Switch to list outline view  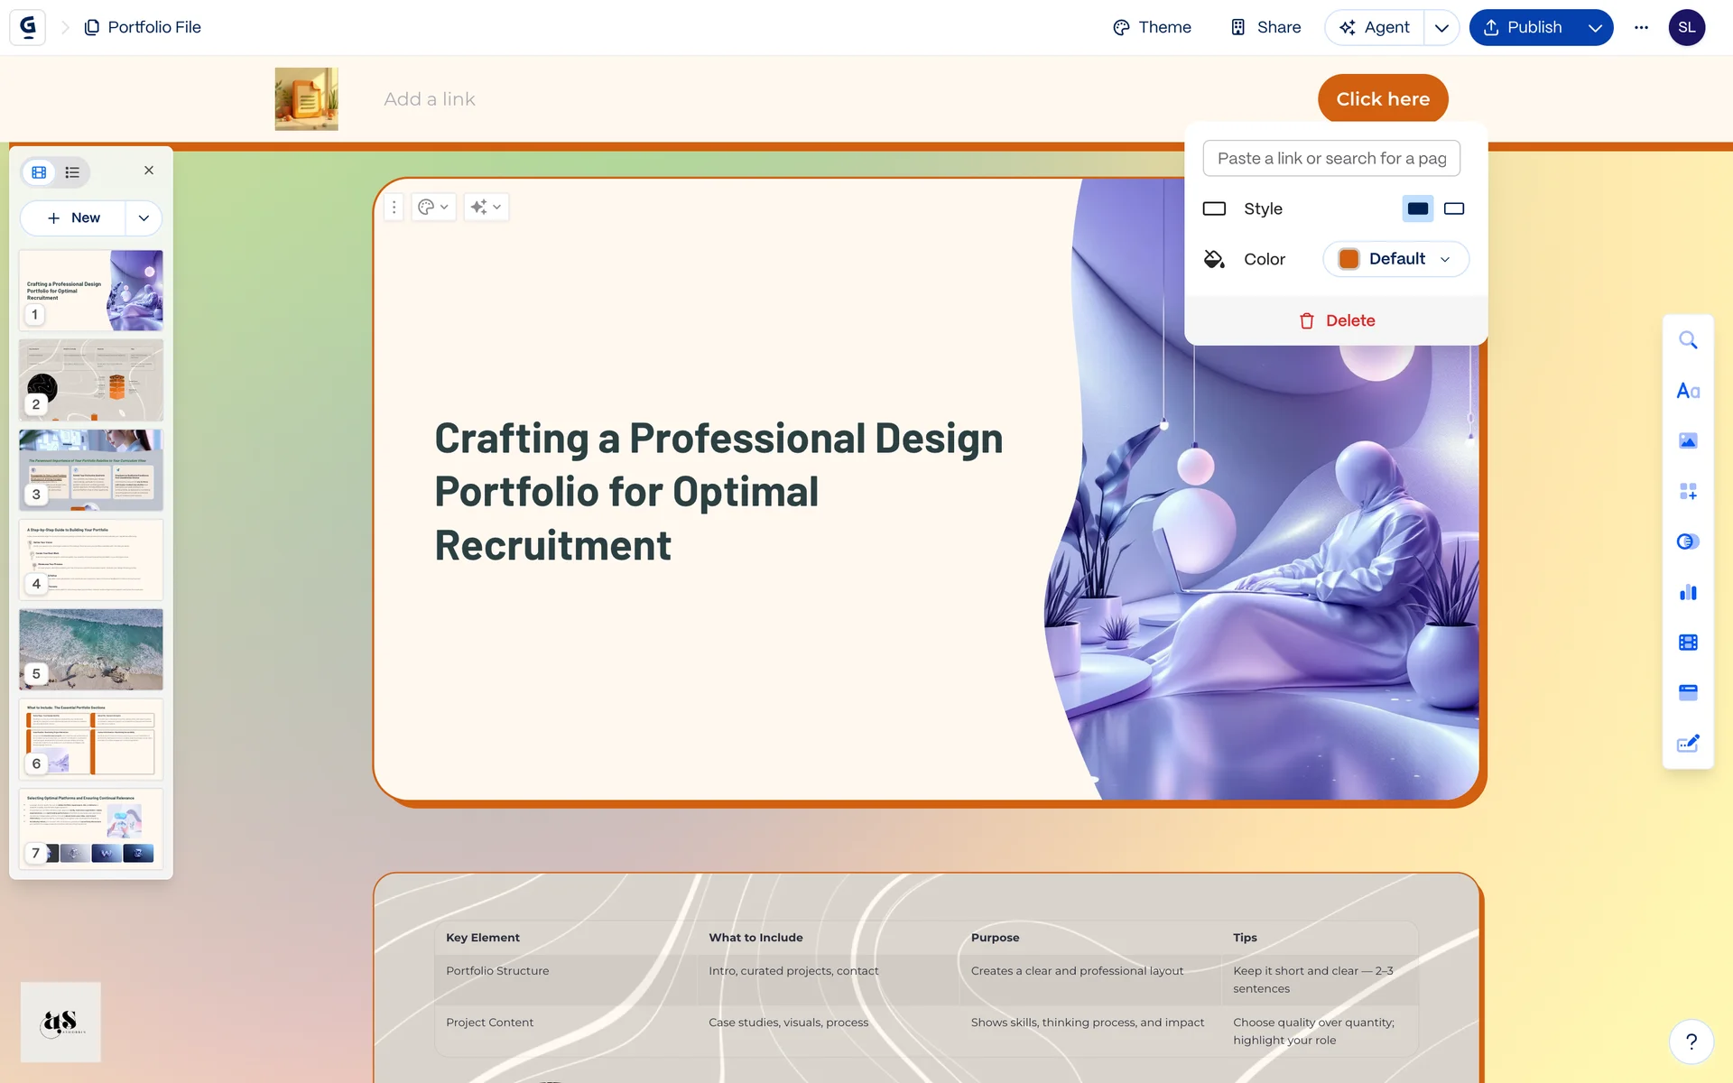click(x=73, y=172)
